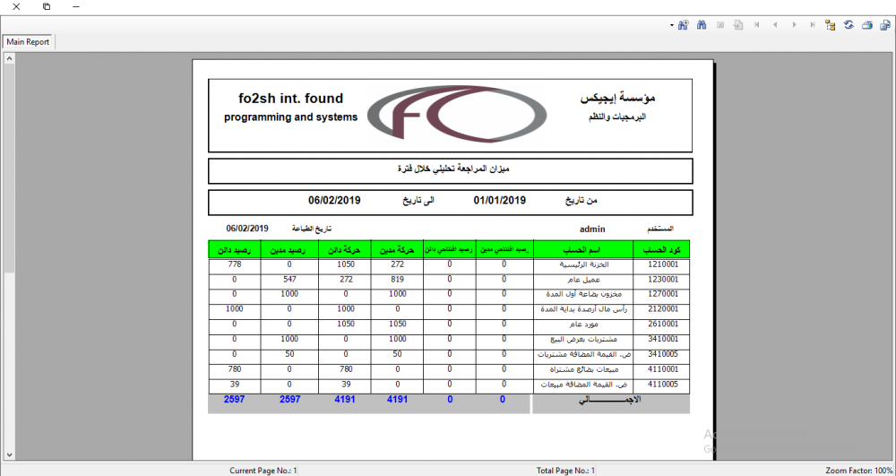Click the credit balance value 778

coord(234,264)
